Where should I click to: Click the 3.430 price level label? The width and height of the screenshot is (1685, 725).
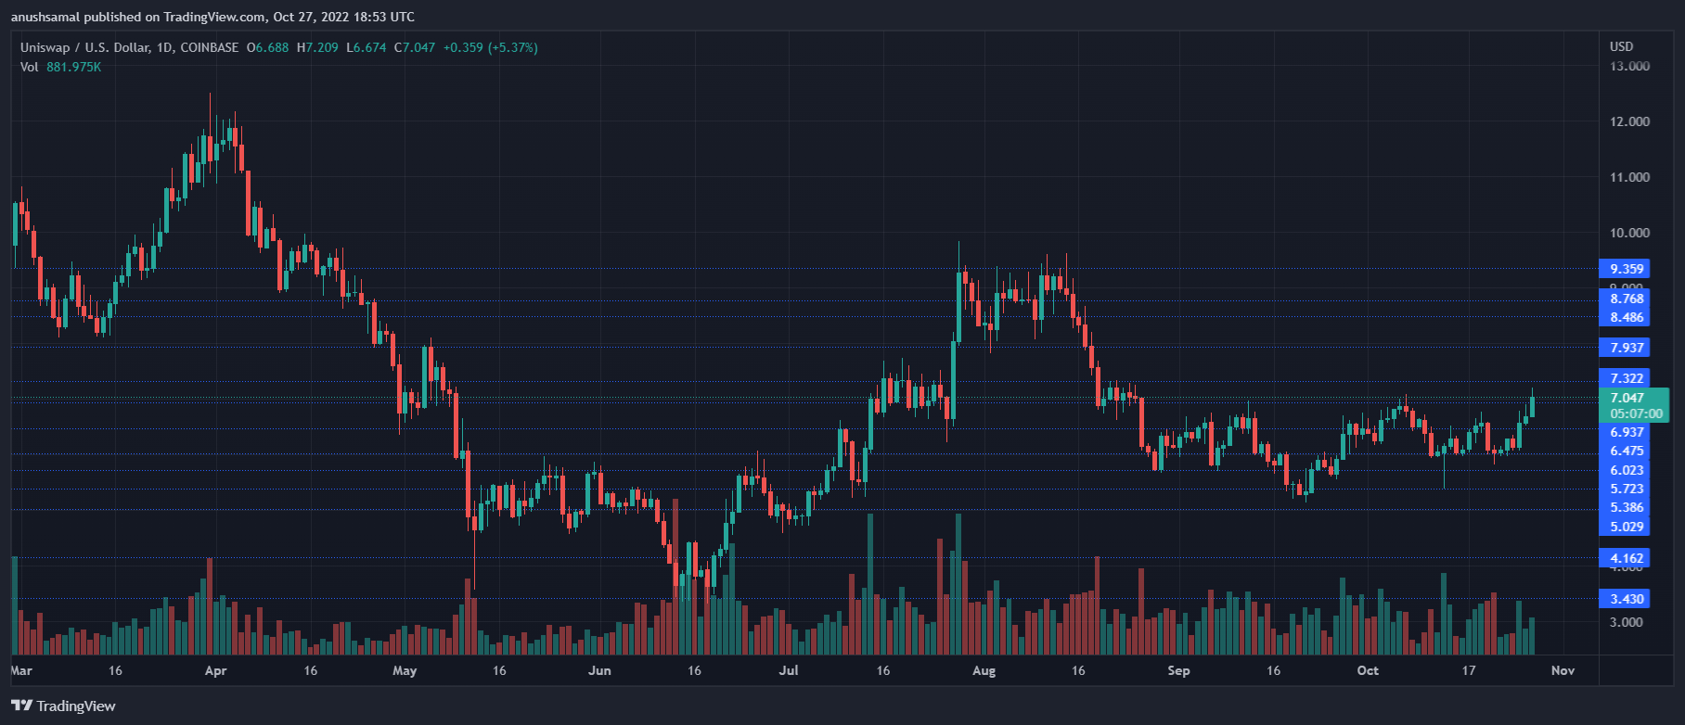tap(1624, 599)
